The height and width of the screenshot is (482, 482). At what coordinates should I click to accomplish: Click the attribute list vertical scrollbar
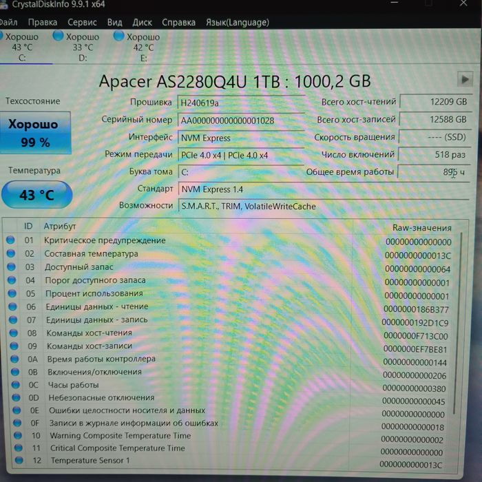point(457,324)
